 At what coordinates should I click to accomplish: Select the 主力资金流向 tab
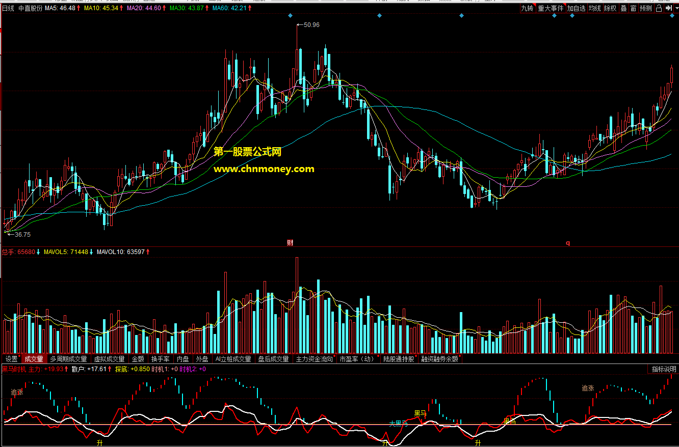[315, 359]
